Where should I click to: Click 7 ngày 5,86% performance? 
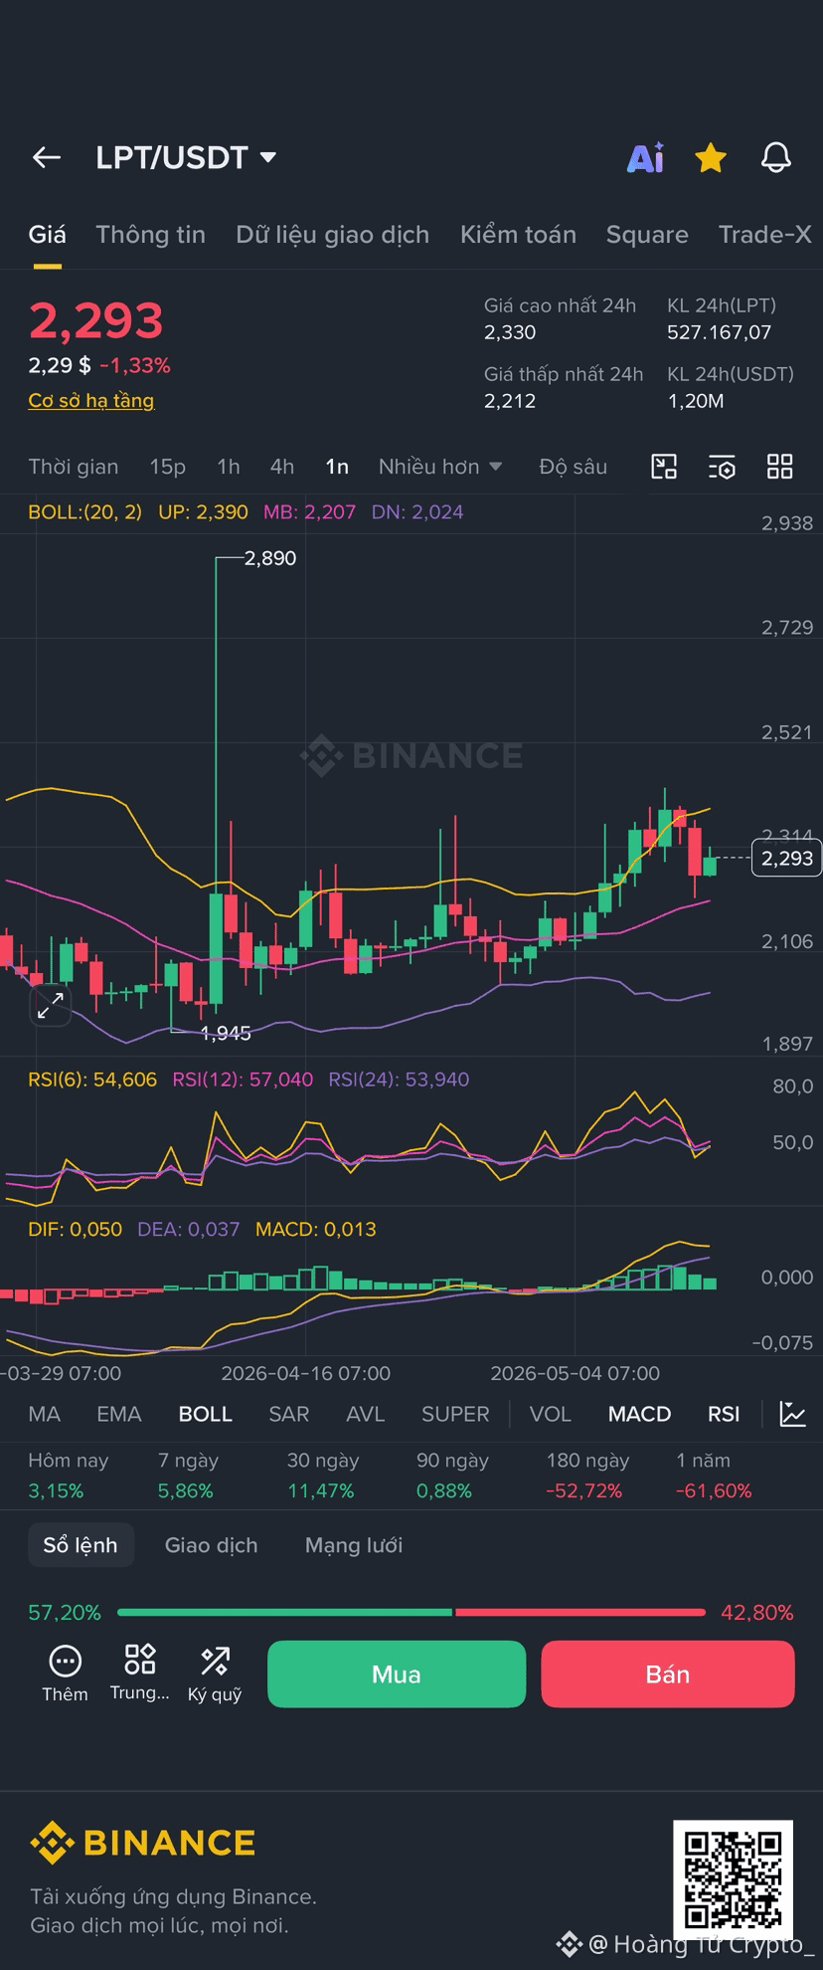pos(188,1476)
